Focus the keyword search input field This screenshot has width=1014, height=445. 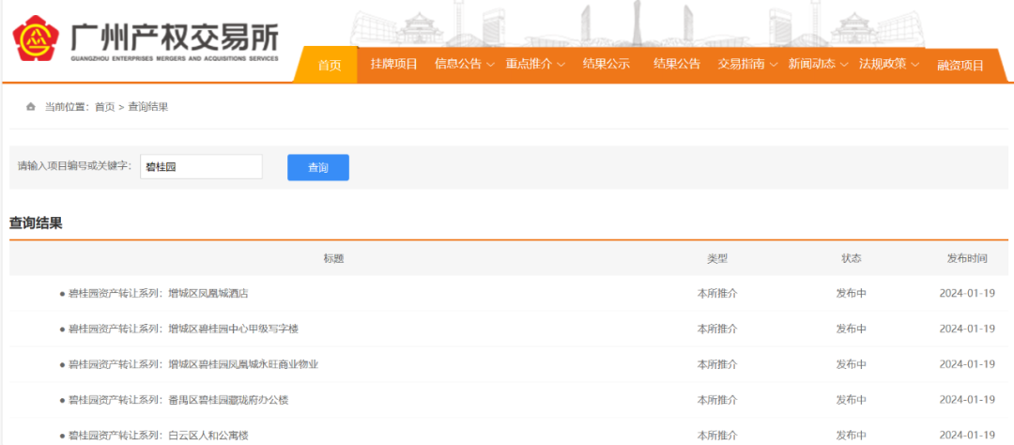tap(201, 167)
